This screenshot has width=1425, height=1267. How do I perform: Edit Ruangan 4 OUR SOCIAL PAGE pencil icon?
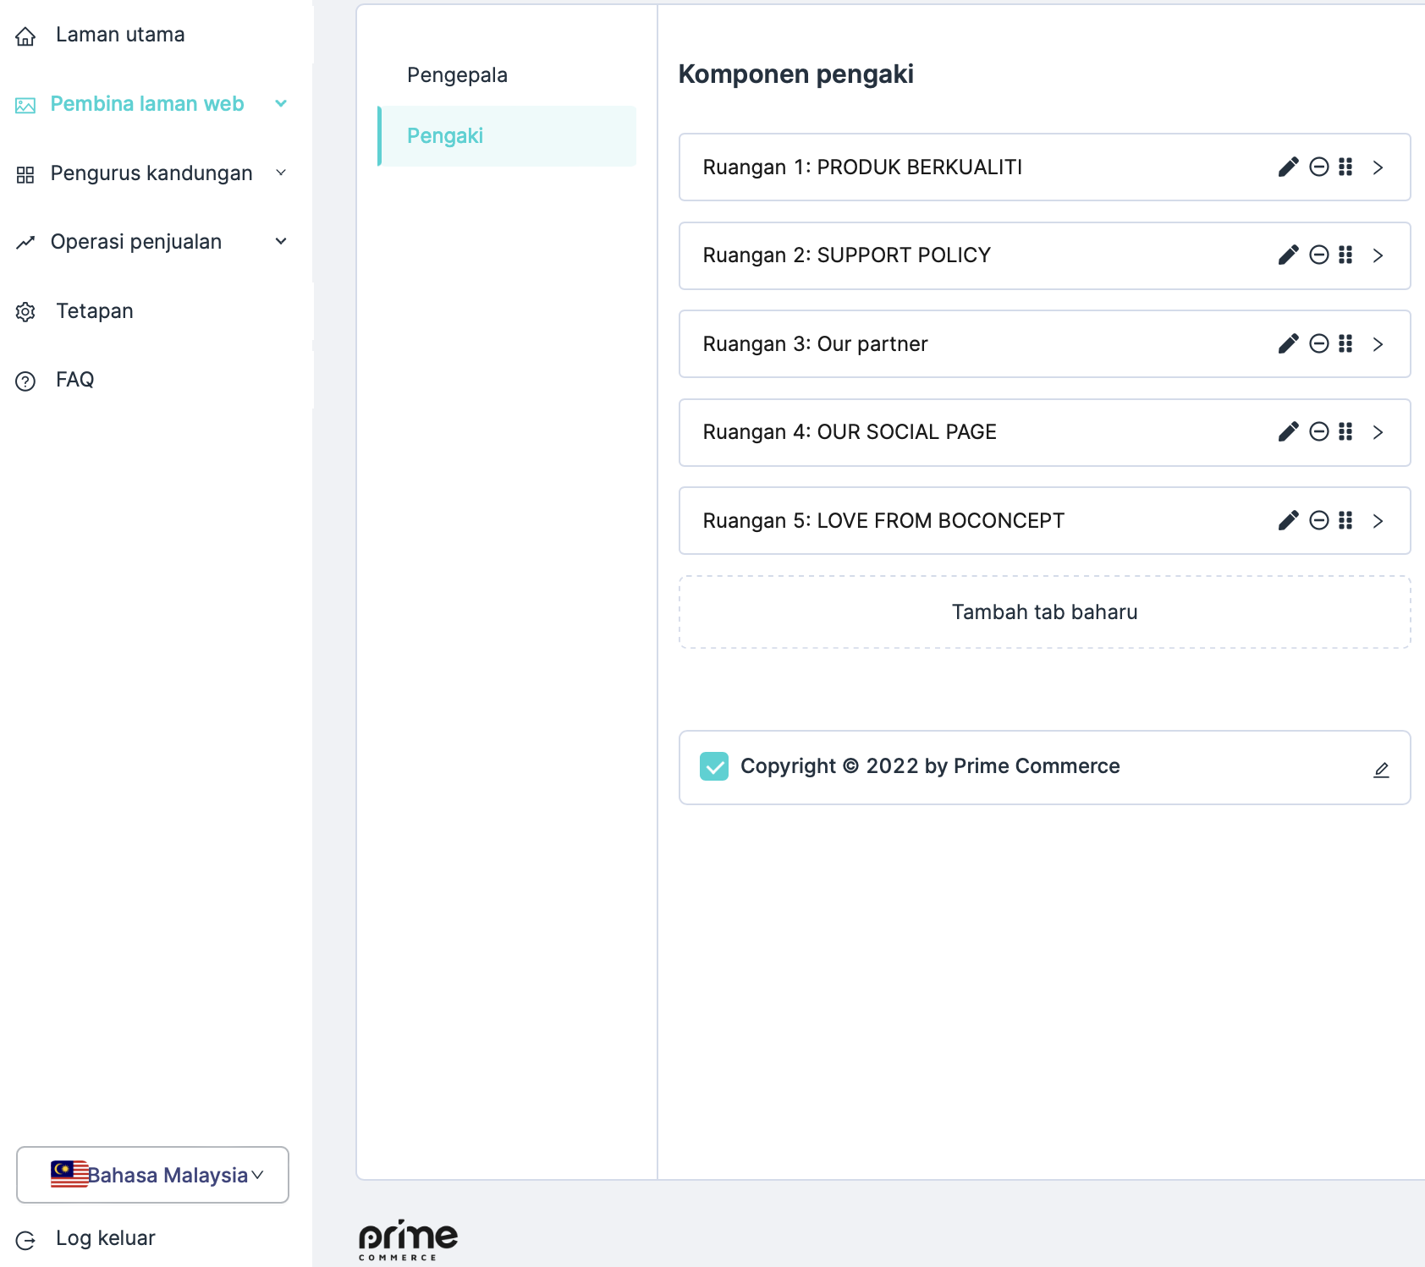point(1288,431)
